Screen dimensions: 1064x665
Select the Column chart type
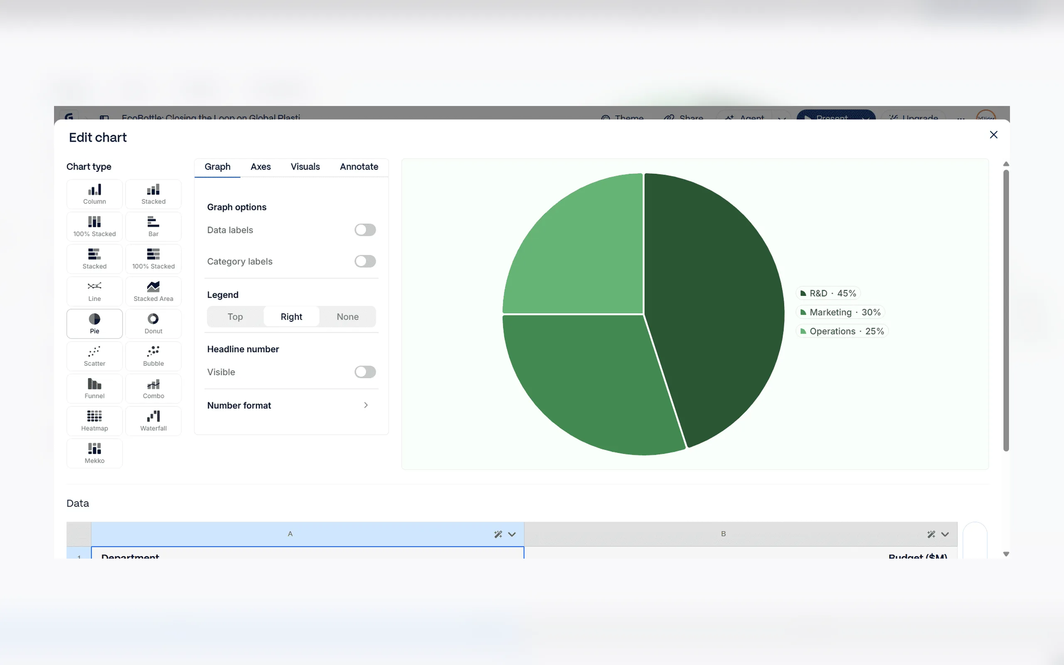pyautogui.click(x=94, y=194)
